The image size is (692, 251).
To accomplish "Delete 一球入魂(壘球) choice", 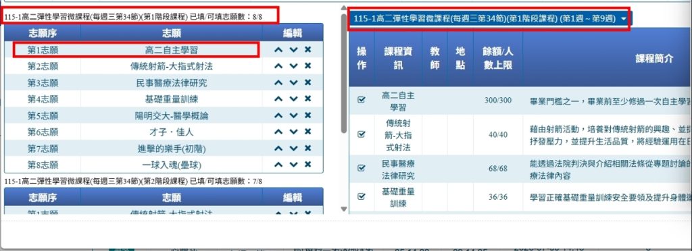I will [307, 165].
